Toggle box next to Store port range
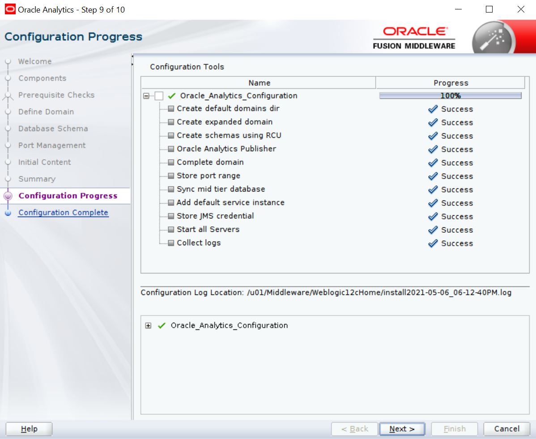536x439 pixels. [x=171, y=176]
